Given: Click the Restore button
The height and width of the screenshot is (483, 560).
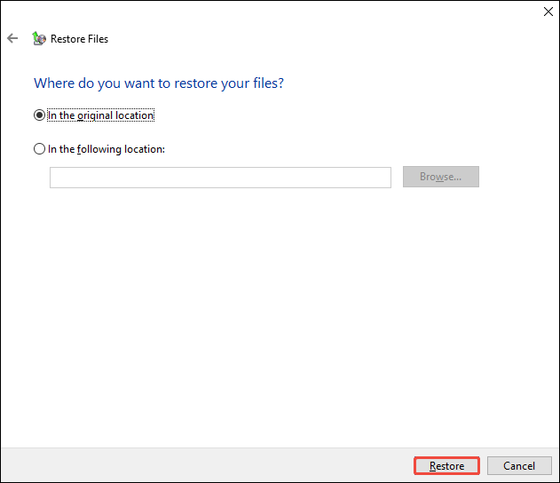Looking at the screenshot, I should click(446, 466).
